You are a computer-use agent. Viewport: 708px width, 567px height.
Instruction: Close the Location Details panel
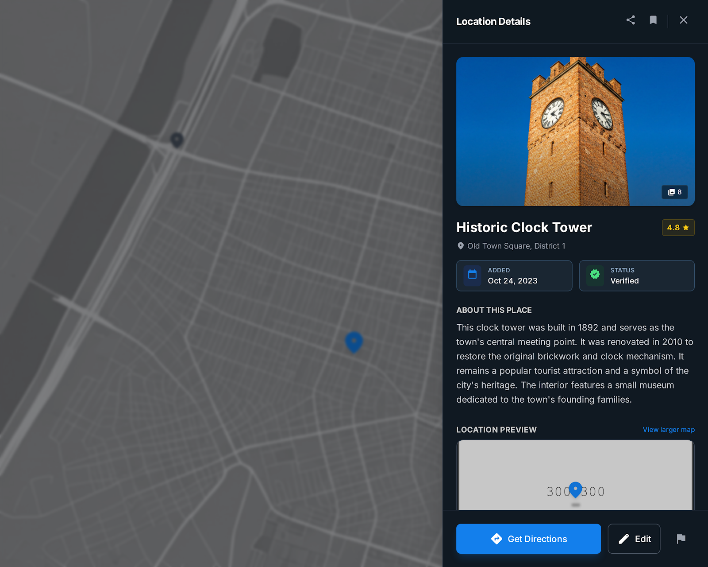[x=683, y=20]
